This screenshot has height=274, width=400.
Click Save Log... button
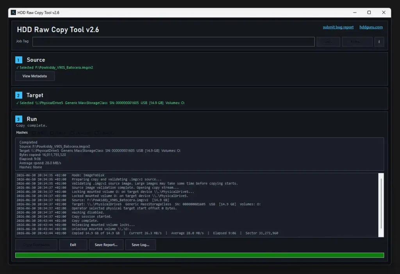pos(141,245)
